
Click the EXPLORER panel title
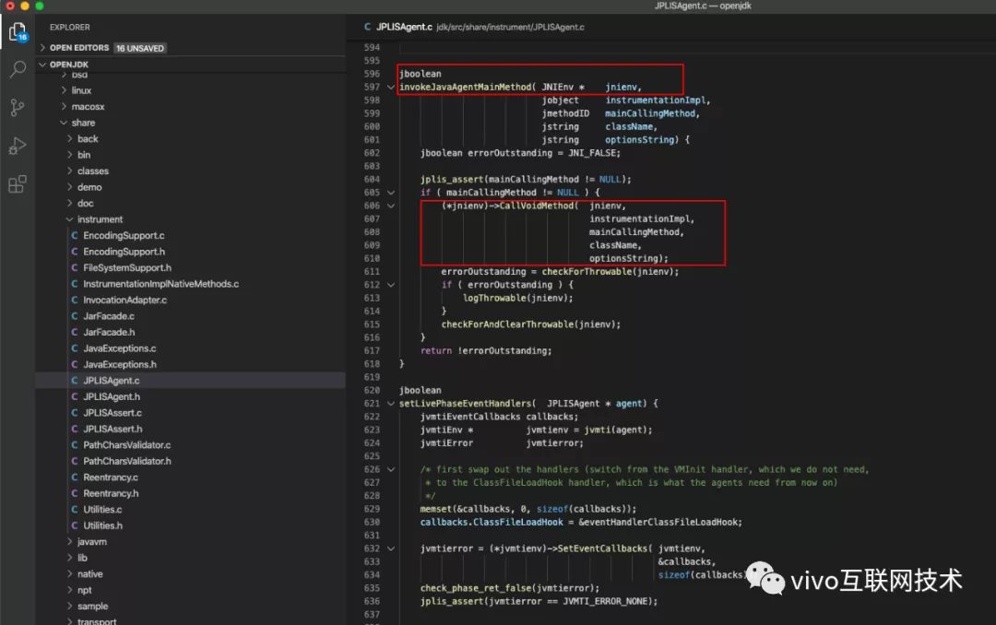70,28
